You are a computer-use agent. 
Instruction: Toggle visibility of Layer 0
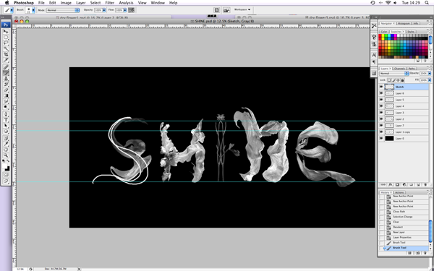pyautogui.click(x=381, y=138)
